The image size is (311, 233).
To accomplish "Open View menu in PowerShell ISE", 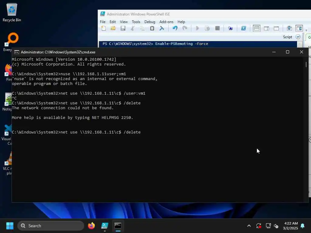I will [x=124, y=22].
